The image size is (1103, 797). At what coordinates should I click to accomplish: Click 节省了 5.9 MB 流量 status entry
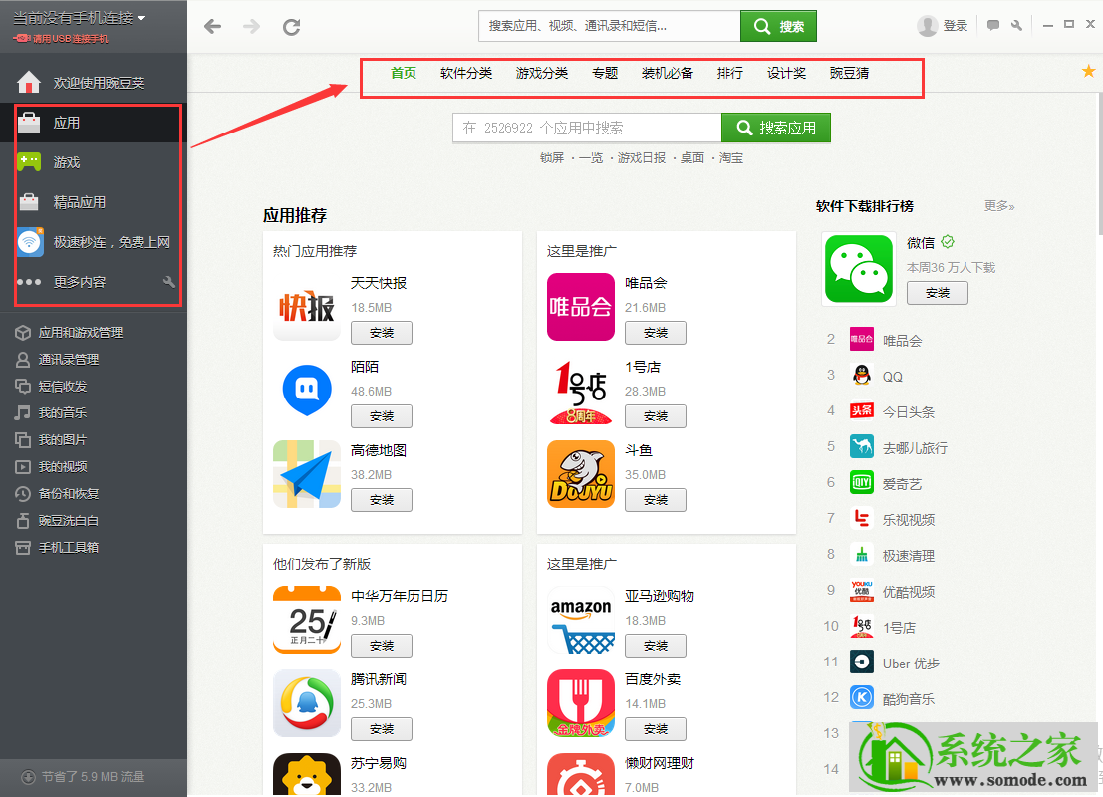[83, 777]
